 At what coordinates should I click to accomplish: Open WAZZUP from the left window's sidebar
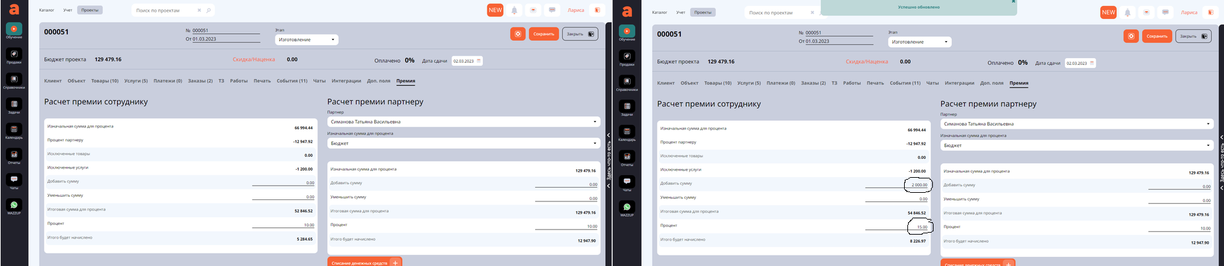click(14, 205)
